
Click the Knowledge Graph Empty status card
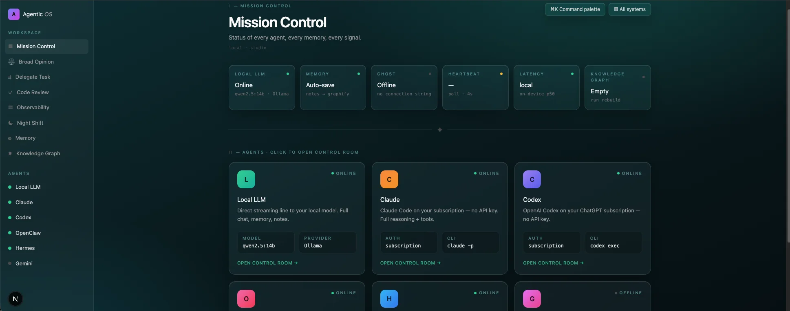(618, 87)
